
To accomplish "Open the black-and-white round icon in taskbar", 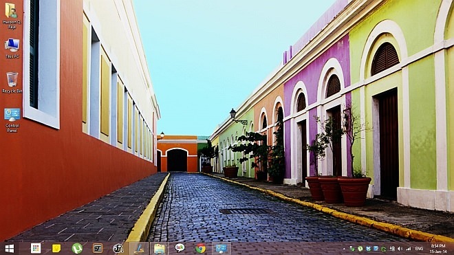I will 118,248.
